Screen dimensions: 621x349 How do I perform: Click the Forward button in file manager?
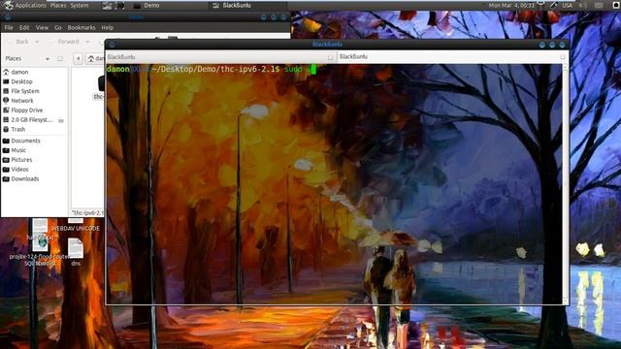tap(65, 42)
